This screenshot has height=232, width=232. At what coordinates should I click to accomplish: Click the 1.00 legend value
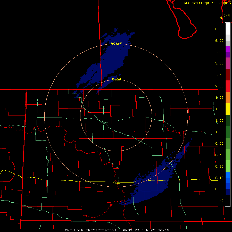[219, 132]
